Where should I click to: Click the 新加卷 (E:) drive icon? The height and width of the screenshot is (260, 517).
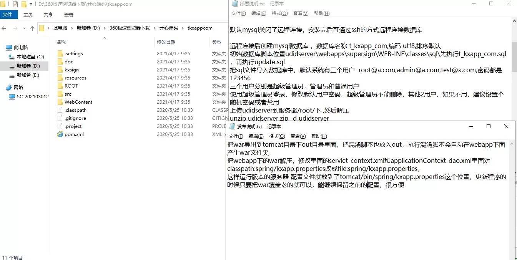(12, 75)
